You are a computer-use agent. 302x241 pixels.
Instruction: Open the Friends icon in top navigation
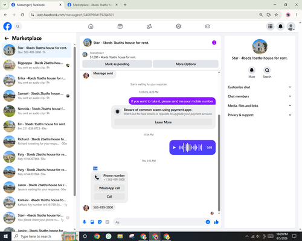[x=149, y=27]
